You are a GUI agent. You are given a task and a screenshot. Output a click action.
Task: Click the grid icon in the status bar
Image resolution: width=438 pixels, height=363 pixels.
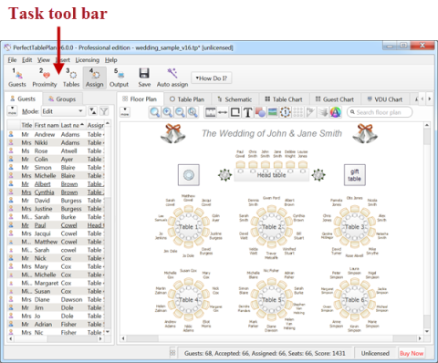coord(172,353)
